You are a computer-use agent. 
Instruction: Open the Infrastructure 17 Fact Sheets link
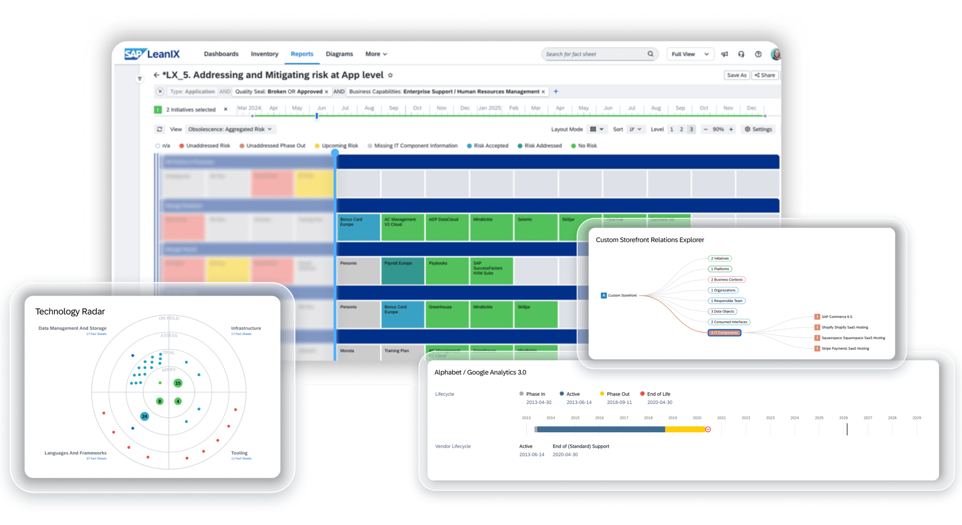pyautogui.click(x=241, y=334)
